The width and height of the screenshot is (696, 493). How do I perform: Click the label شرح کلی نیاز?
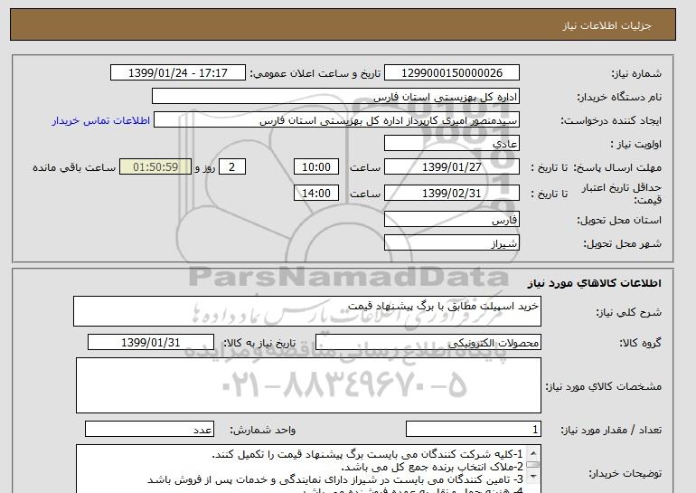point(628,312)
